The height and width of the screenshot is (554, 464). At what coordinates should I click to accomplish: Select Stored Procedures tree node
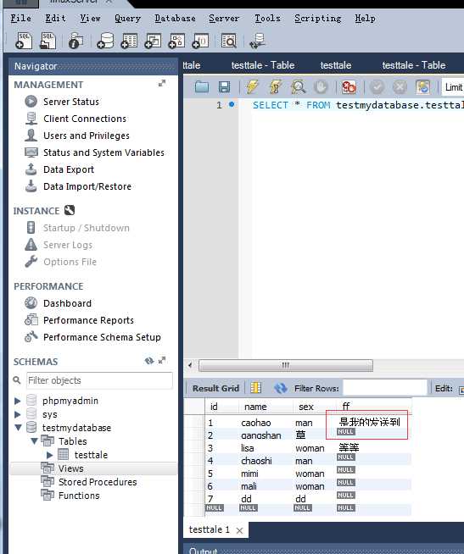[x=98, y=482]
